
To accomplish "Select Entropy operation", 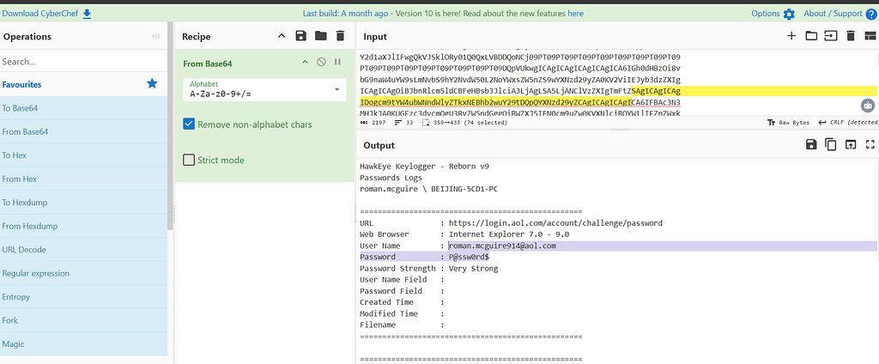I will [83, 297].
